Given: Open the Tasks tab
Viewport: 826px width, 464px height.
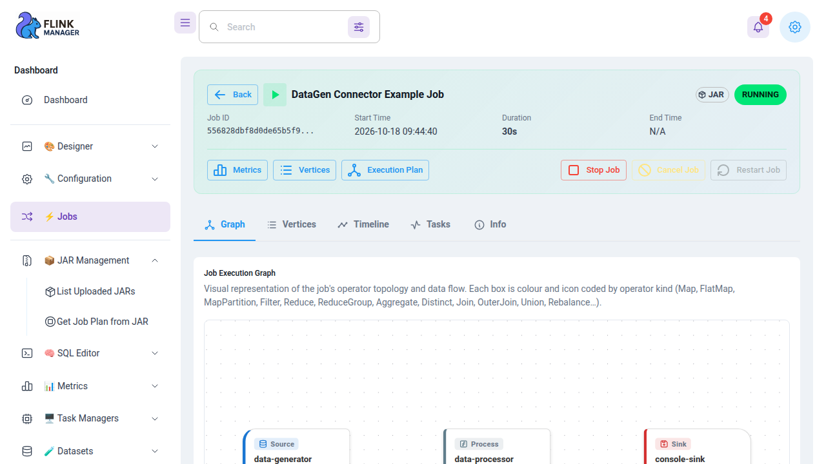Looking at the screenshot, I should point(430,224).
